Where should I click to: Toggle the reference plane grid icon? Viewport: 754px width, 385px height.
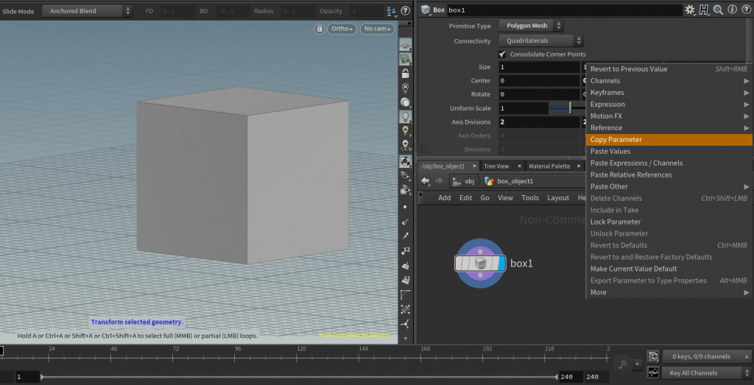click(406, 46)
